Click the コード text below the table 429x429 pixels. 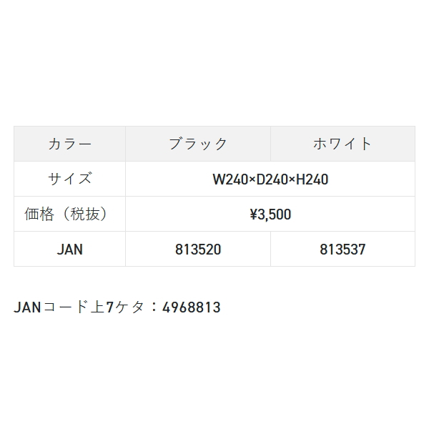pos(67,308)
